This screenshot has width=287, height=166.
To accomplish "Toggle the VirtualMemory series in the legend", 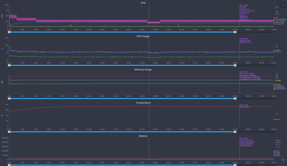I will tap(279, 87).
